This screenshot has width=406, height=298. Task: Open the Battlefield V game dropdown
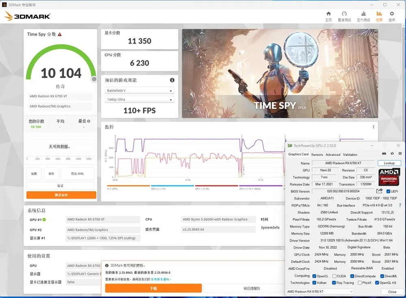139,90
